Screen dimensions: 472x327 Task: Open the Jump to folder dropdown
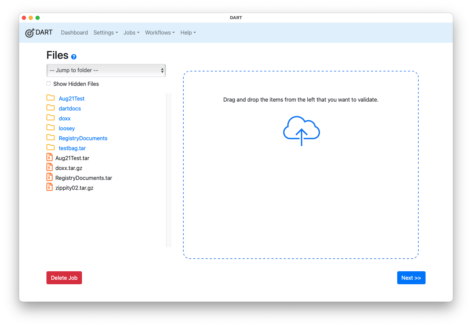click(106, 70)
